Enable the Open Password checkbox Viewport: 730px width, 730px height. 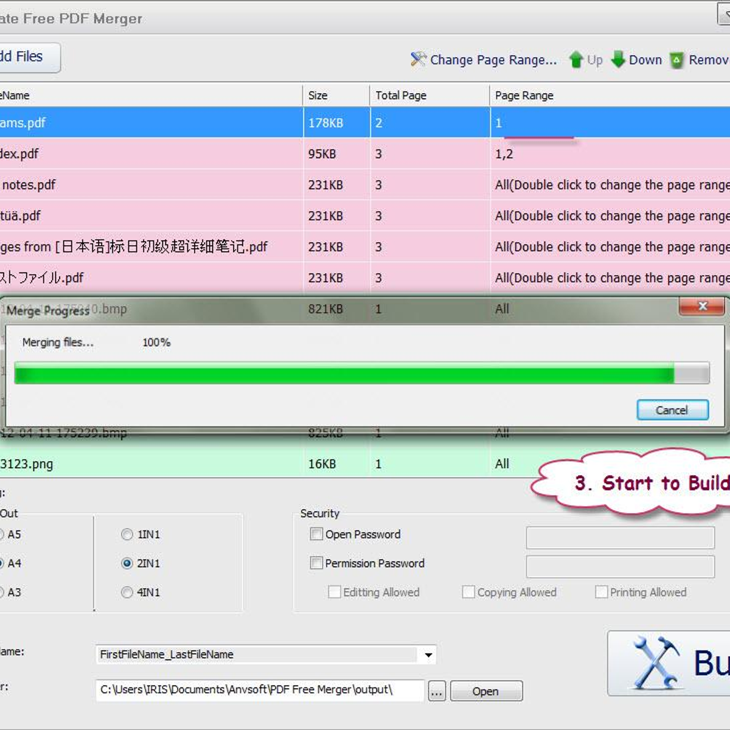[316, 534]
